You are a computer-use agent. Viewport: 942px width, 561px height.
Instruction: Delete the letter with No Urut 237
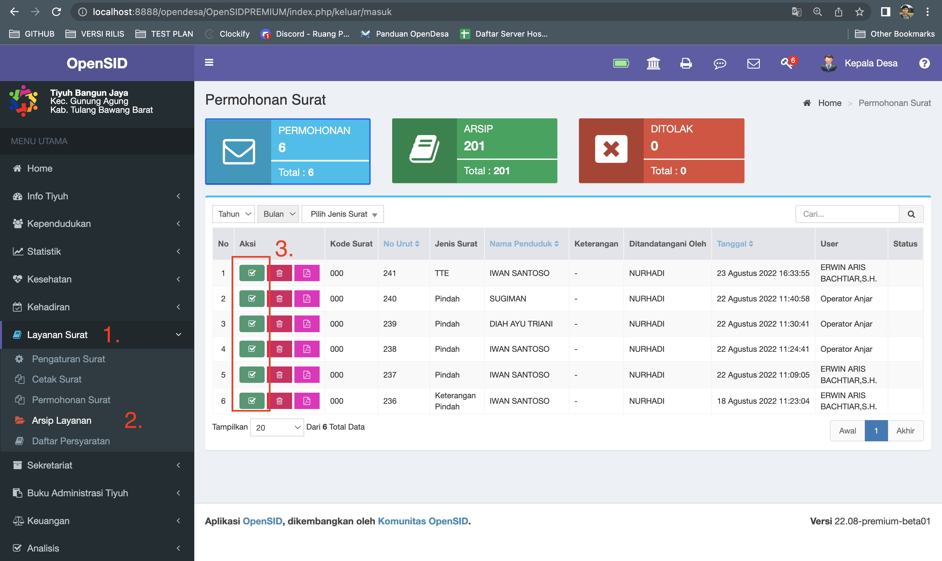279,375
